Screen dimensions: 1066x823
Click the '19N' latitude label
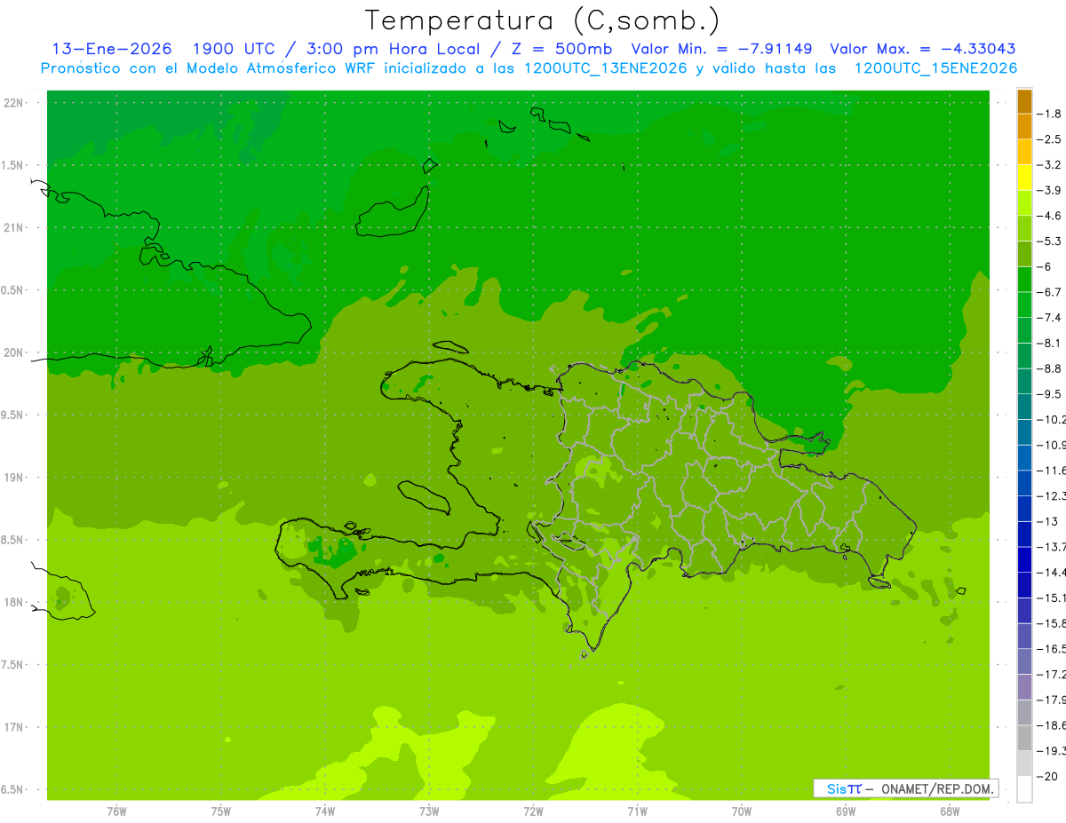(x=14, y=478)
